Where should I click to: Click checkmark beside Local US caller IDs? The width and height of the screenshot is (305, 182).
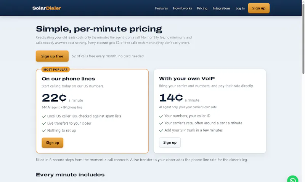44,116
